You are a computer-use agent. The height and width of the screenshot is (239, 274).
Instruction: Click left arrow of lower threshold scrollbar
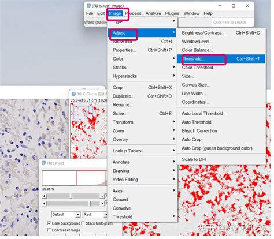click(45, 203)
